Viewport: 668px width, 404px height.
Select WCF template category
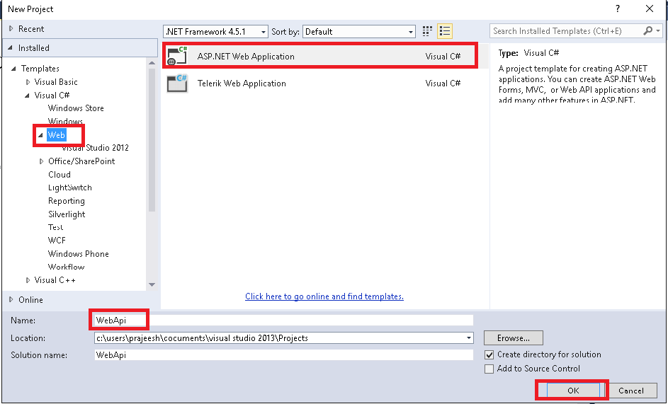click(x=57, y=241)
